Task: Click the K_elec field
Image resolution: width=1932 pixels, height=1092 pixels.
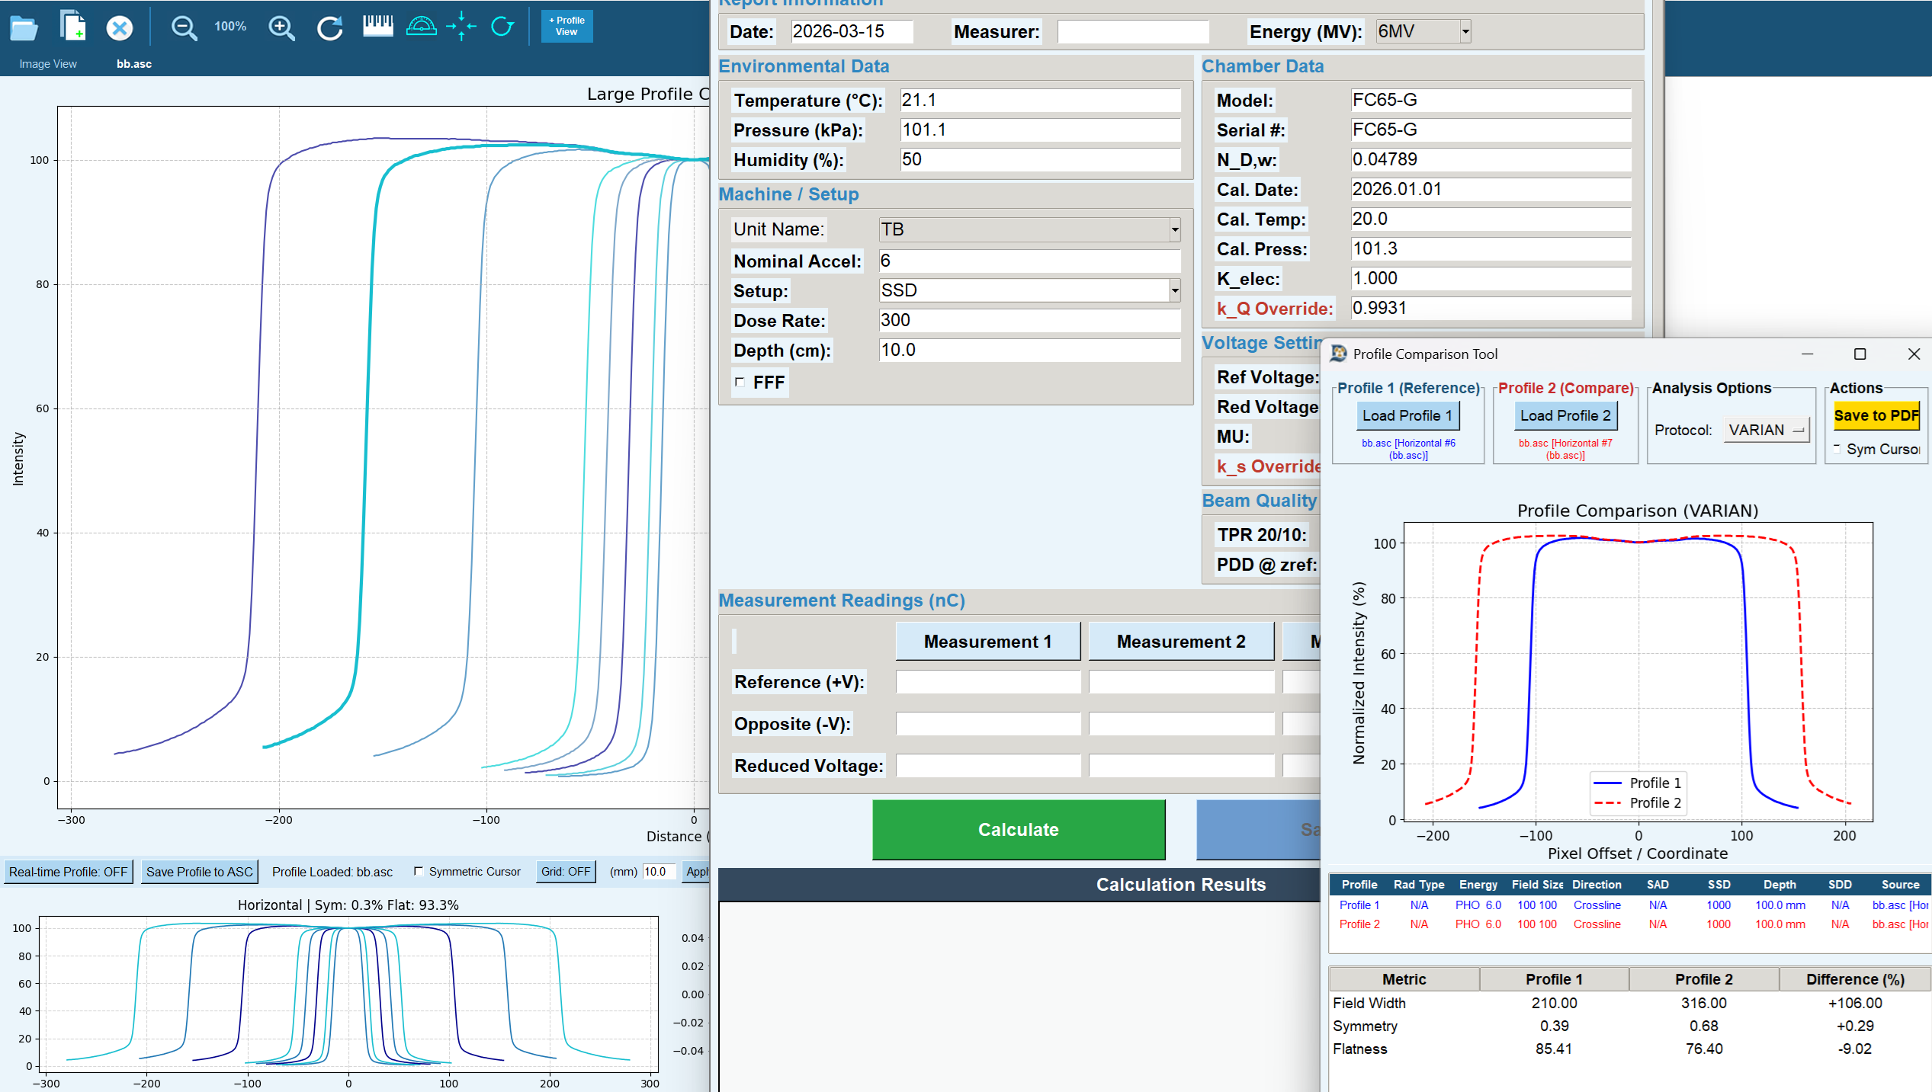Action: point(1491,278)
